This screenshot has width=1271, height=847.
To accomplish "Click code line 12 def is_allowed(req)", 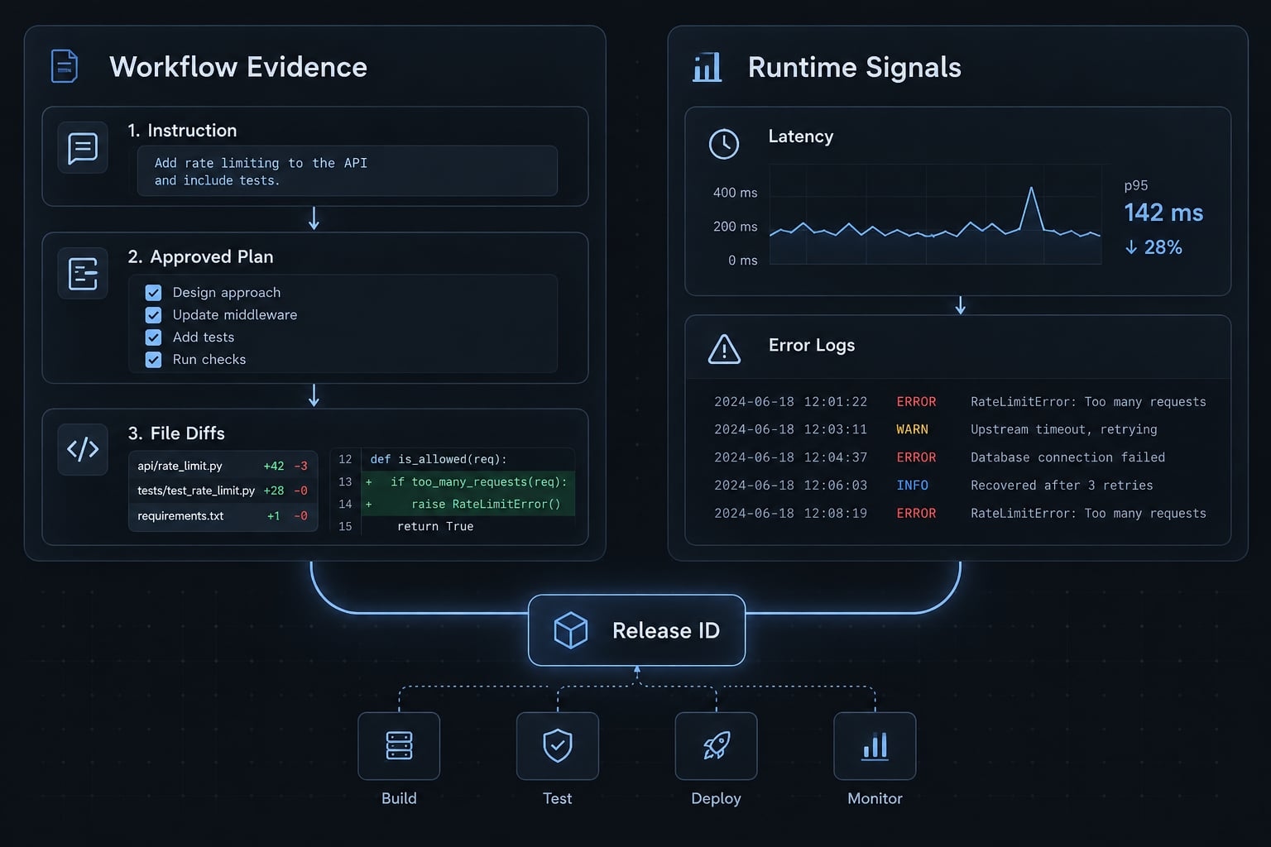I will point(453,460).
